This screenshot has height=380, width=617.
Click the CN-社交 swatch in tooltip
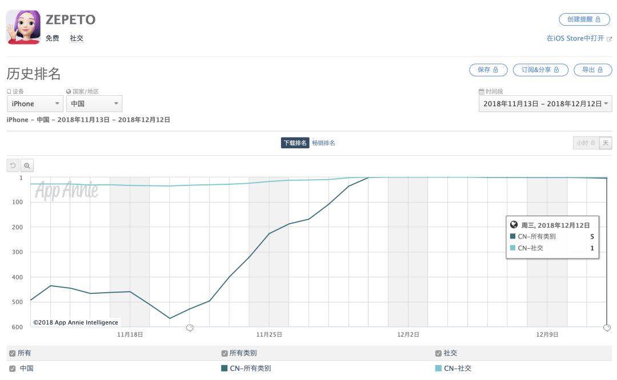pos(512,248)
